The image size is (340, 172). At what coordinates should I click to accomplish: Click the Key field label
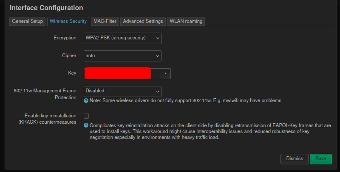tap(72, 73)
